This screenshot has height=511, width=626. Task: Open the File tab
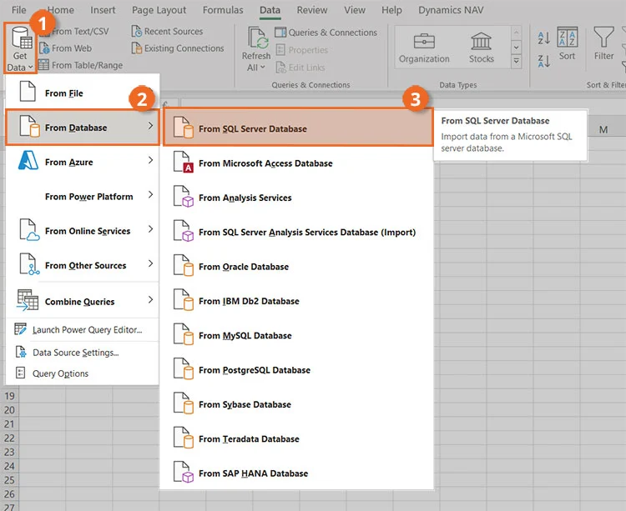[x=18, y=10]
